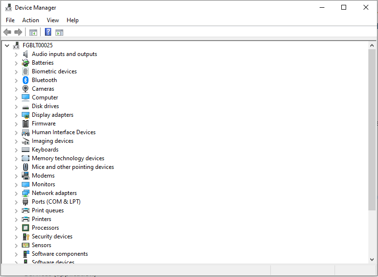The width and height of the screenshot is (378, 277).
Task: Click the Security devices key icon
Action: 26,236
